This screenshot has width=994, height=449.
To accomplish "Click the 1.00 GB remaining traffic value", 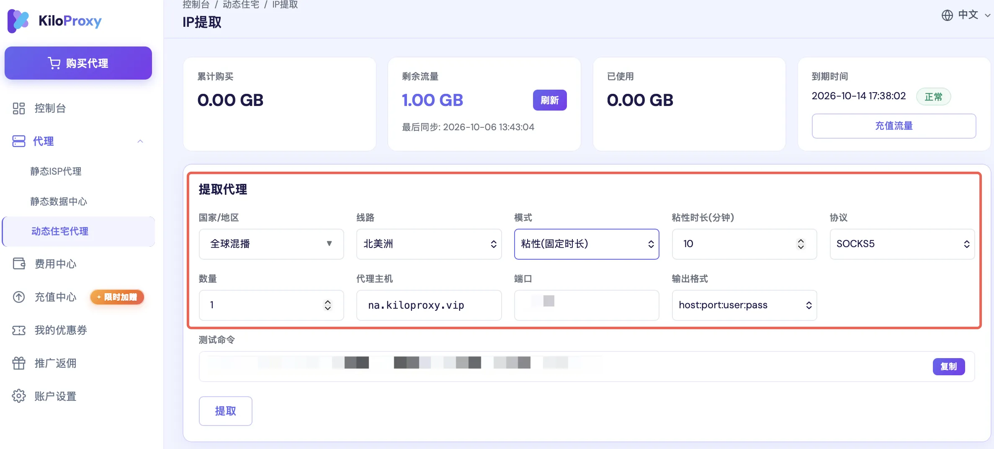I will [433, 100].
